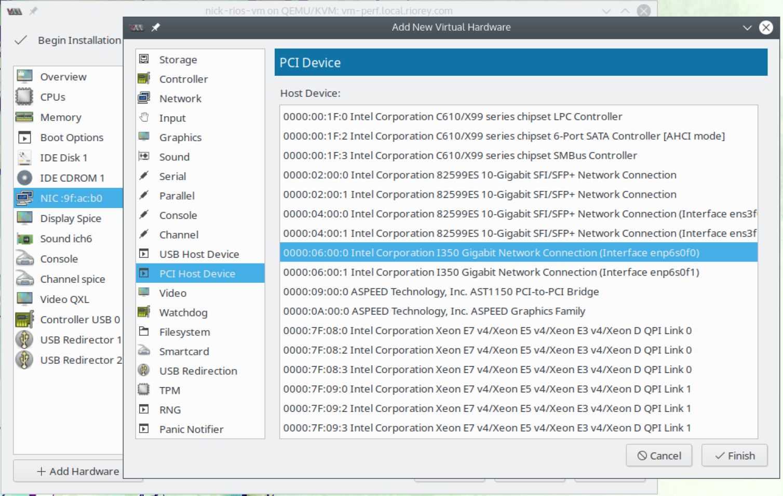Select 0000:02:00:0 82599ES network device
The image size is (783, 496).
[519, 175]
